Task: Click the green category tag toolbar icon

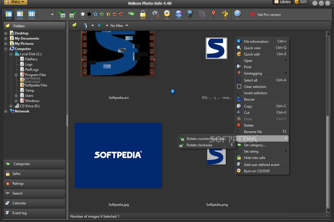Action: tap(131, 14)
